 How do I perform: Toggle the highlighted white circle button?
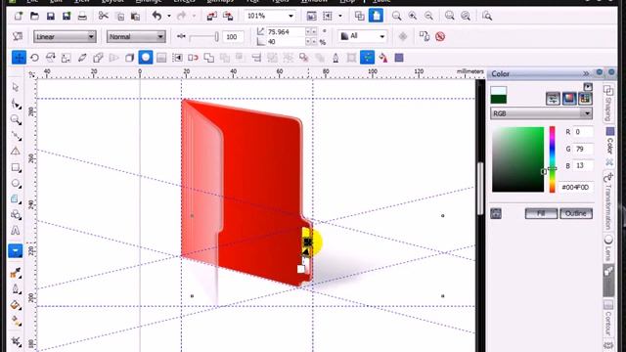[146, 58]
